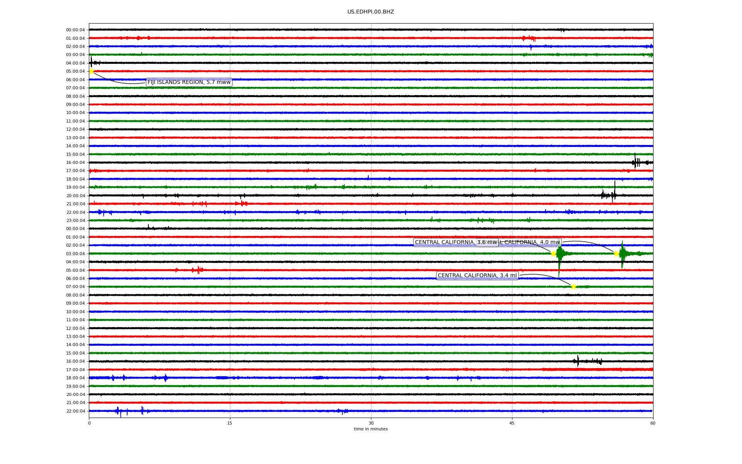Click the star for the Central California 3.6 event

pos(553,254)
